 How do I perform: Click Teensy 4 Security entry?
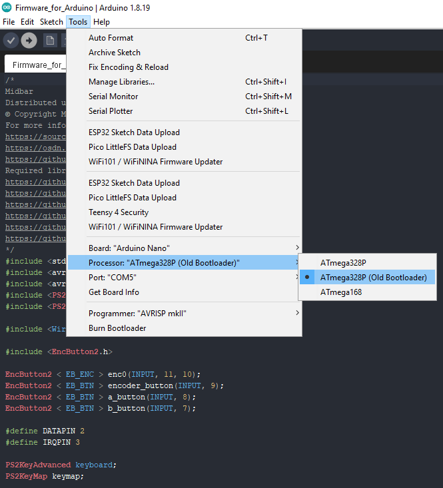pyautogui.click(x=119, y=212)
